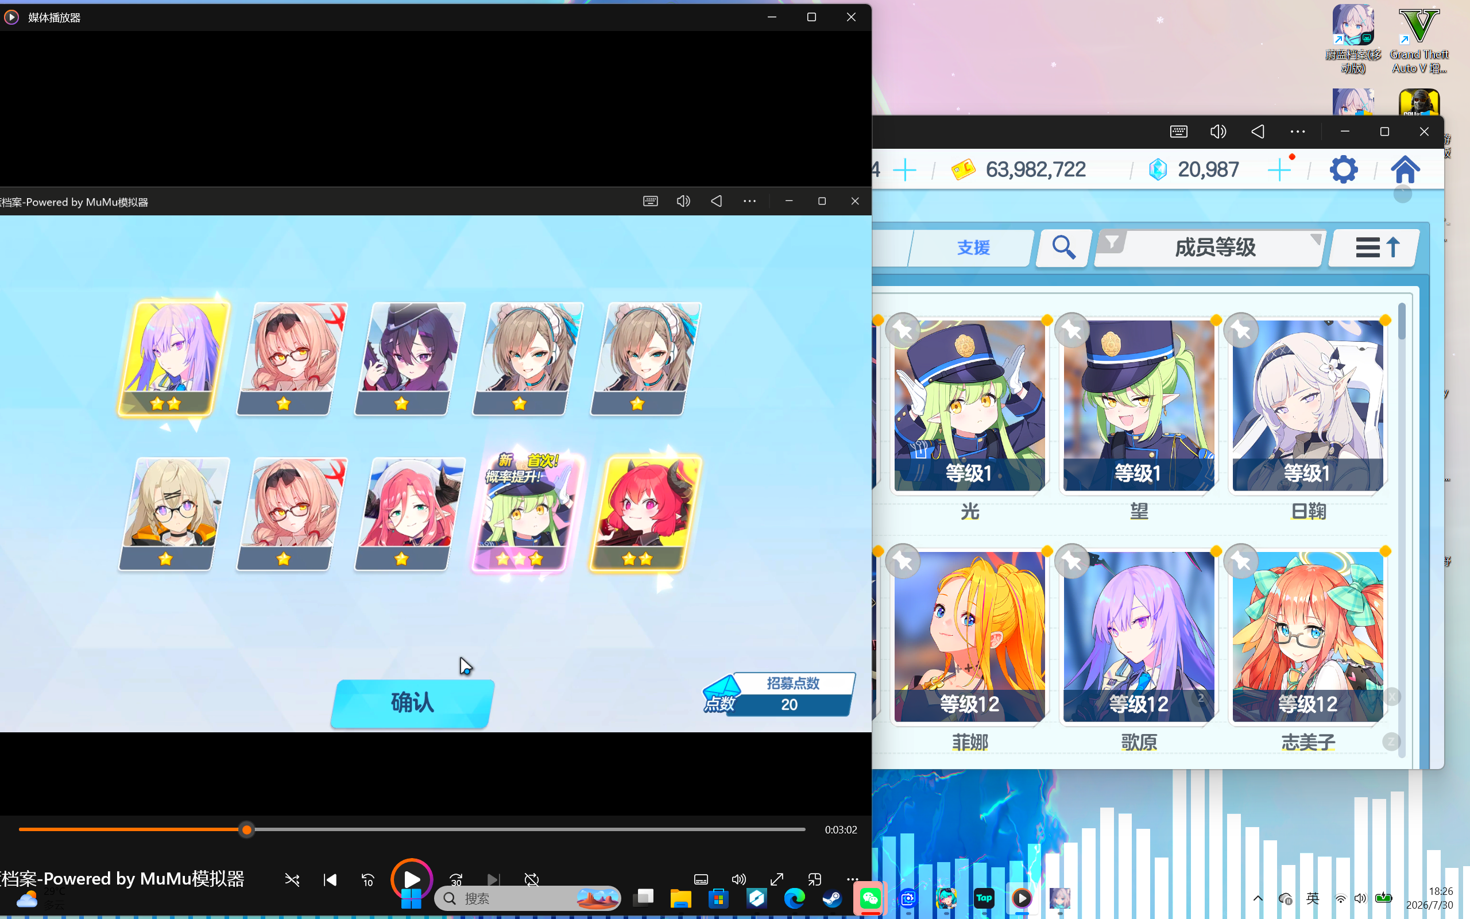The width and height of the screenshot is (1470, 919).
Task: Toggle the favorite star on 光 card
Action: click(903, 330)
